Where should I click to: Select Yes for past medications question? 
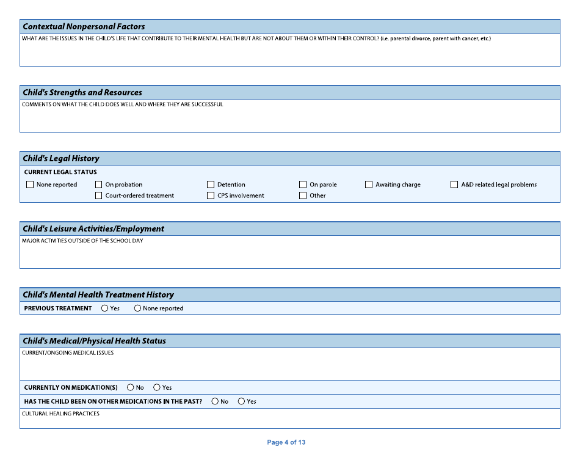(x=241, y=401)
